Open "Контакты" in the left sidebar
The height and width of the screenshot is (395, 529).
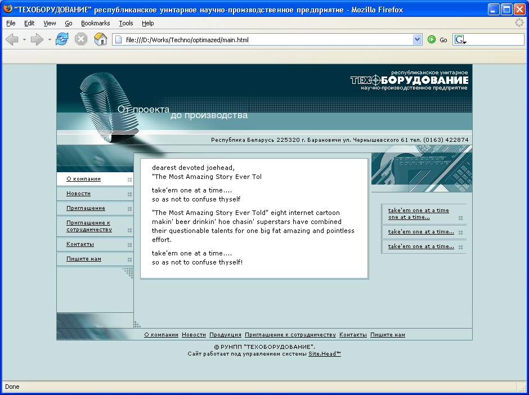pos(80,244)
